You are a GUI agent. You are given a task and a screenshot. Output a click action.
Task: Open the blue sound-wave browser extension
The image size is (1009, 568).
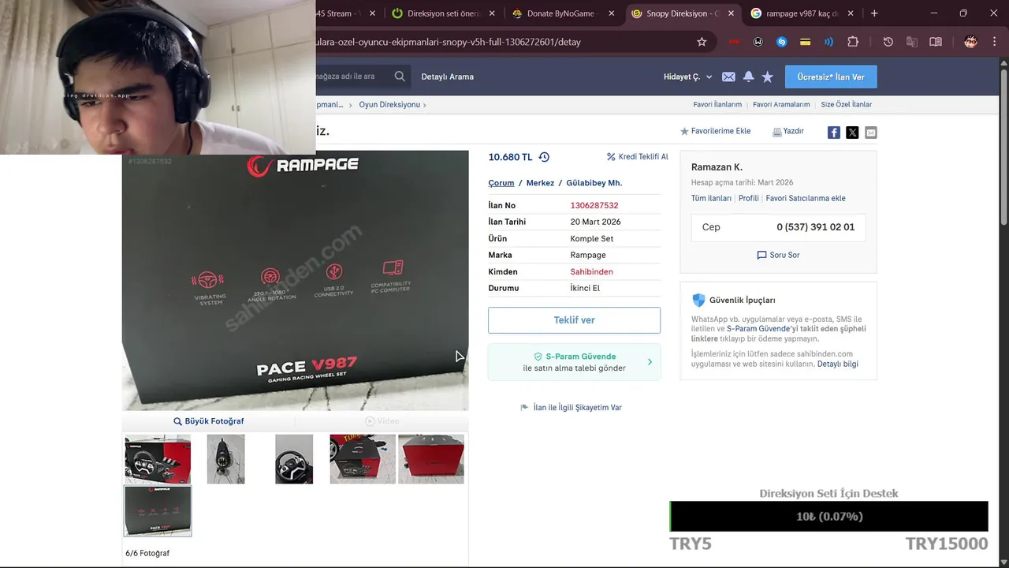828,42
